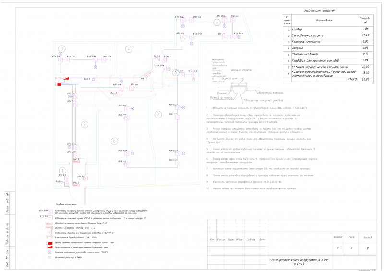Select 'Кабинет хирургической стоматологии' table cell
Screen dimensions: 384x271
point(320,67)
